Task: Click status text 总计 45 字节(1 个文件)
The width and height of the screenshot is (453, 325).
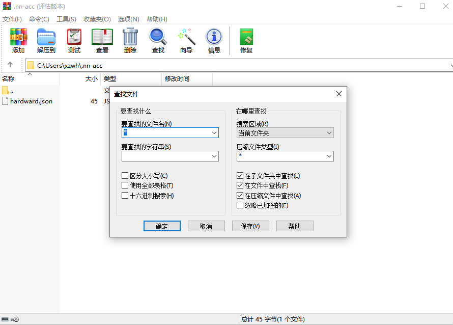Action: 273,319
